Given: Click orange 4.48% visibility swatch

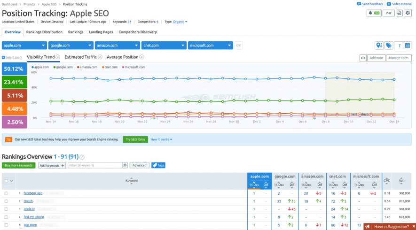Looking at the screenshot, I should [x=14, y=109].
